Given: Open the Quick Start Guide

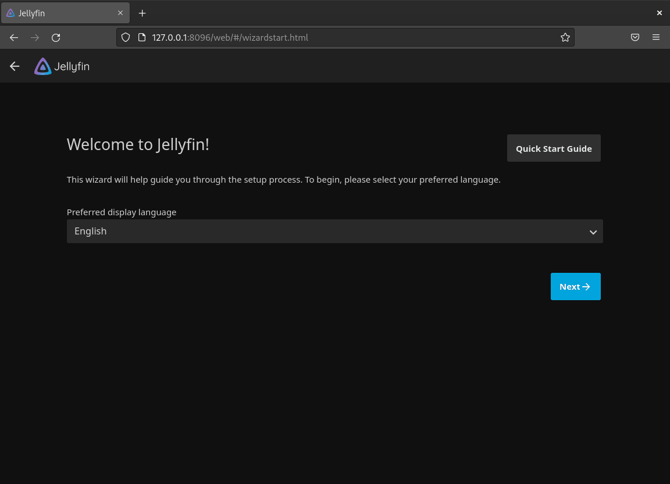Looking at the screenshot, I should click(x=553, y=148).
